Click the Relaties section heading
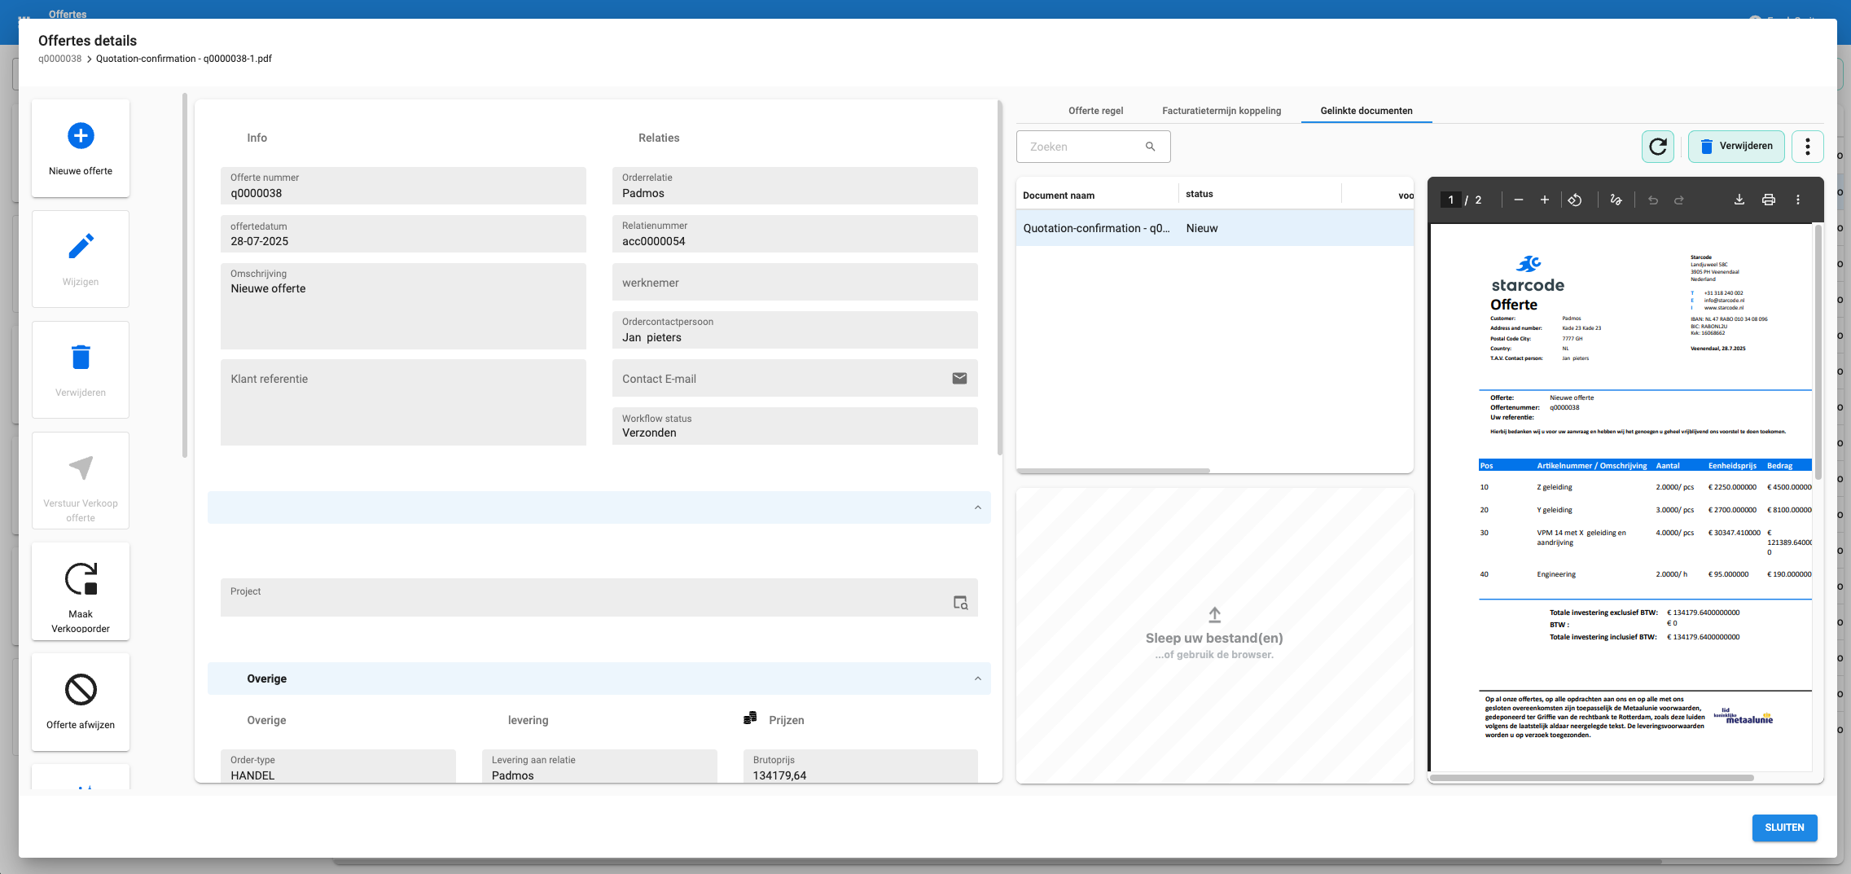 point(658,138)
